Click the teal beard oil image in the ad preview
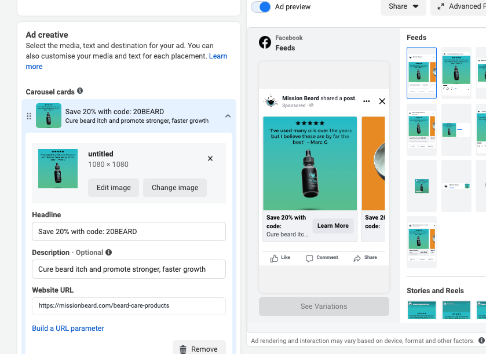 click(x=310, y=163)
